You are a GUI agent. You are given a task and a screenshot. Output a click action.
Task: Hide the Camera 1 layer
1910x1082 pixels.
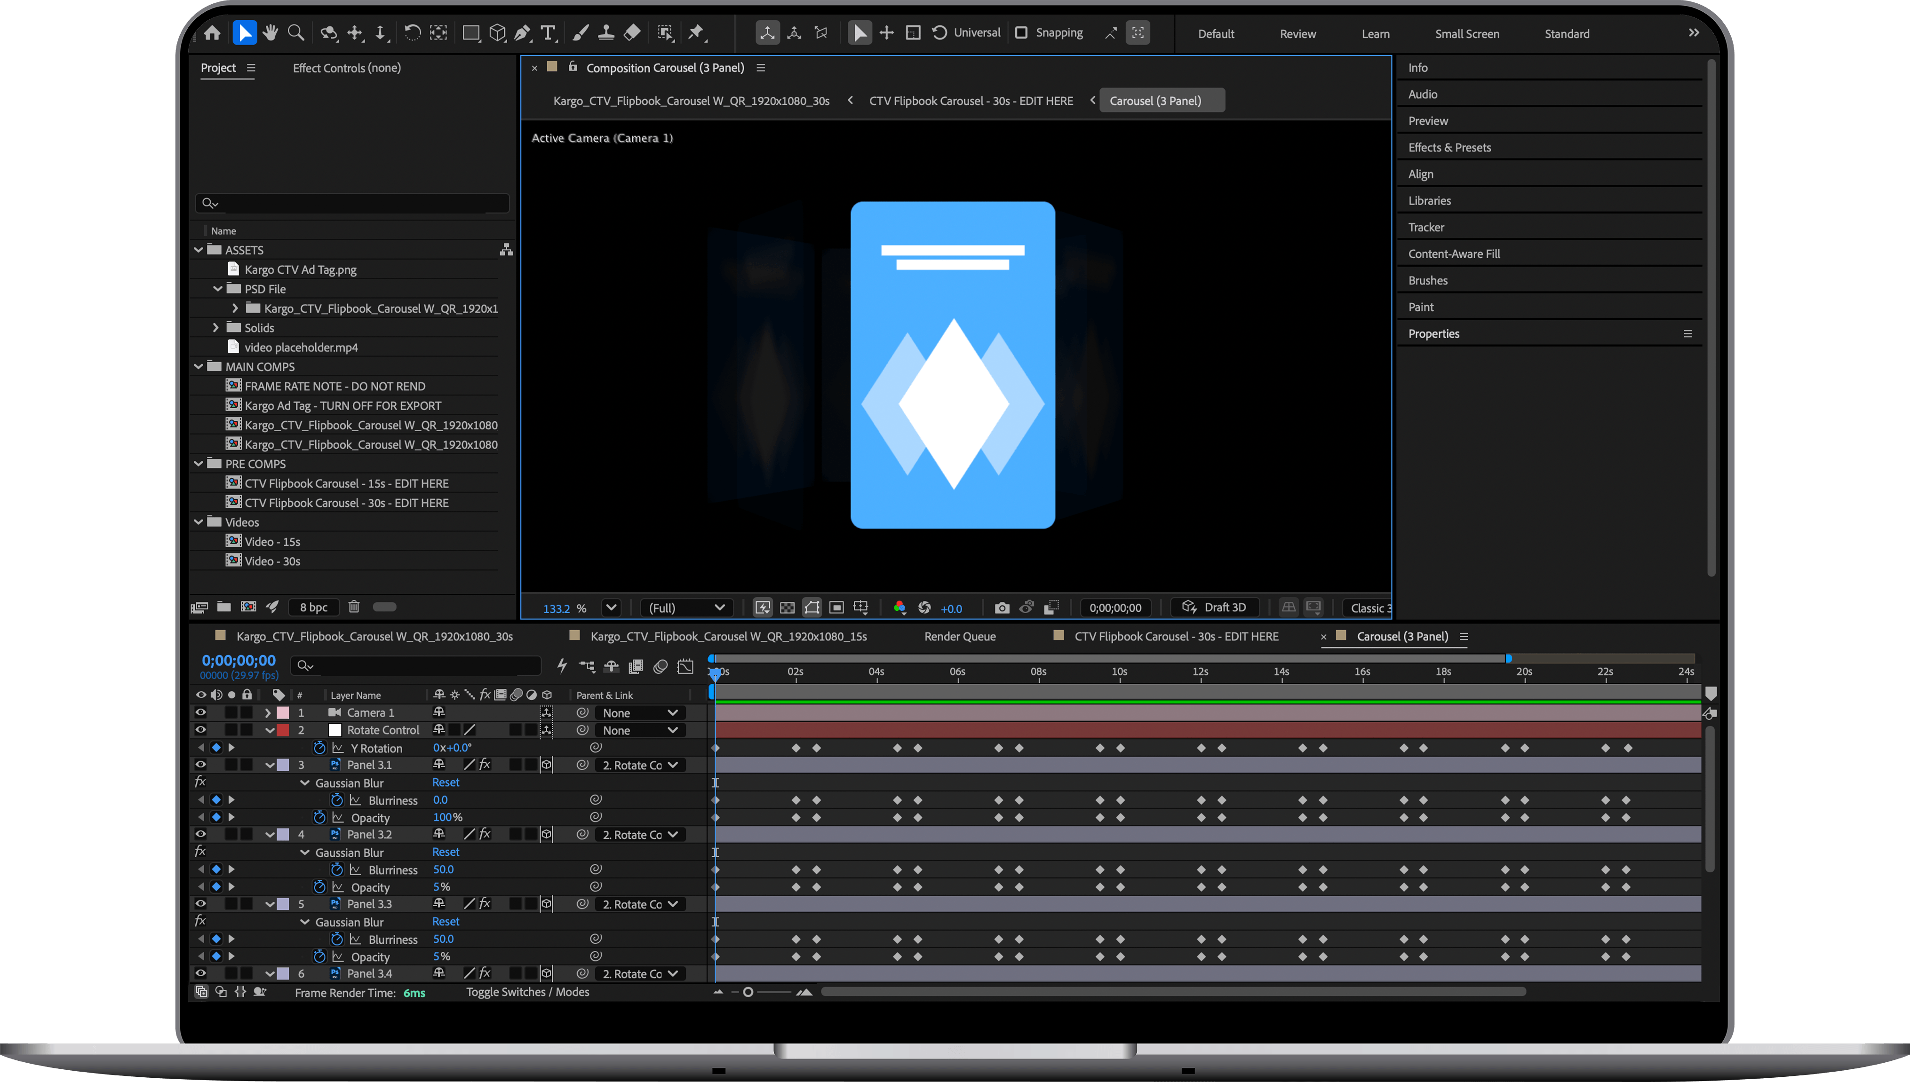201,712
